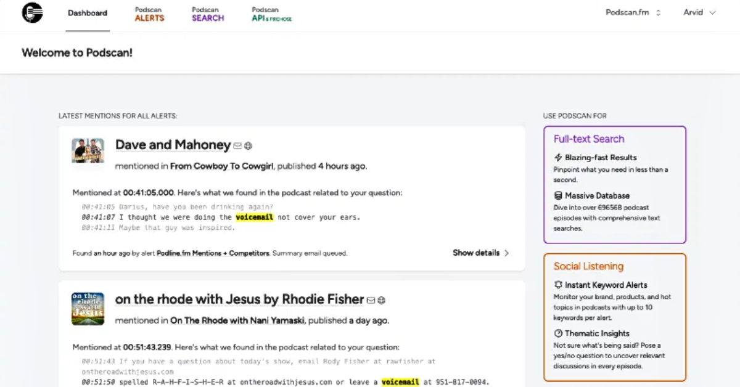740x387 pixels.
Task: Open the Dave and Mahoney podcast title
Action: [x=173, y=145]
